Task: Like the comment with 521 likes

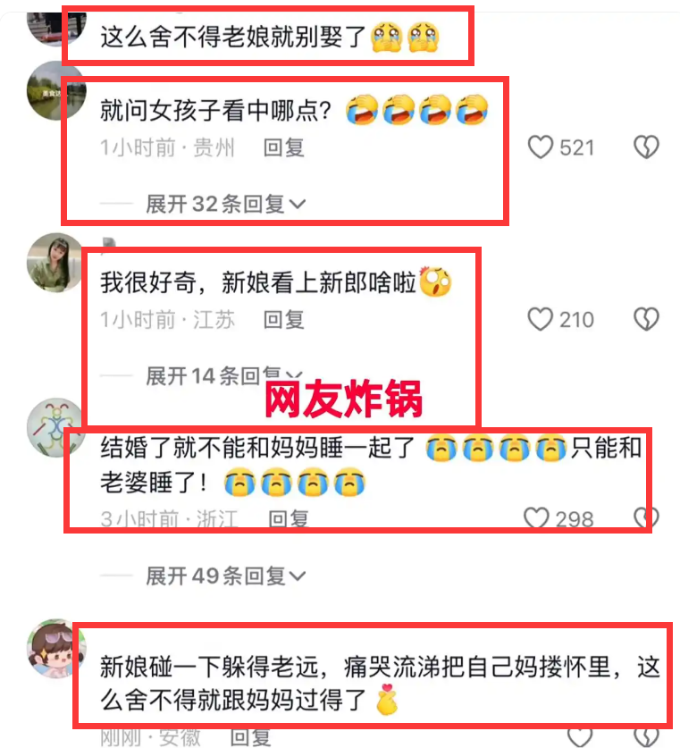Action: [x=541, y=147]
